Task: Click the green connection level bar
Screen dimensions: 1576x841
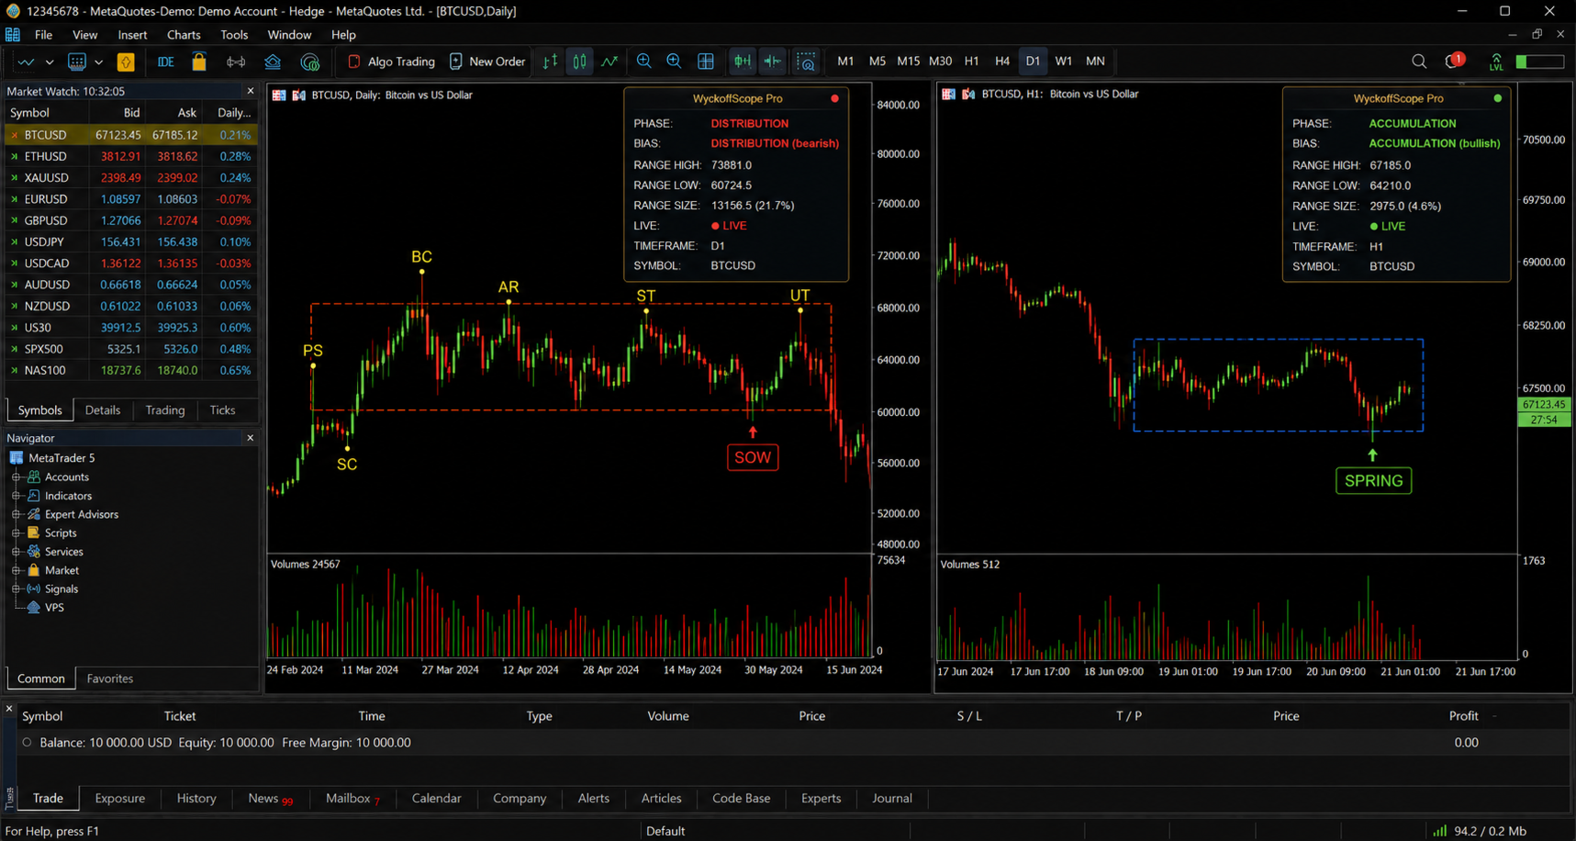Action: tap(1540, 62)
